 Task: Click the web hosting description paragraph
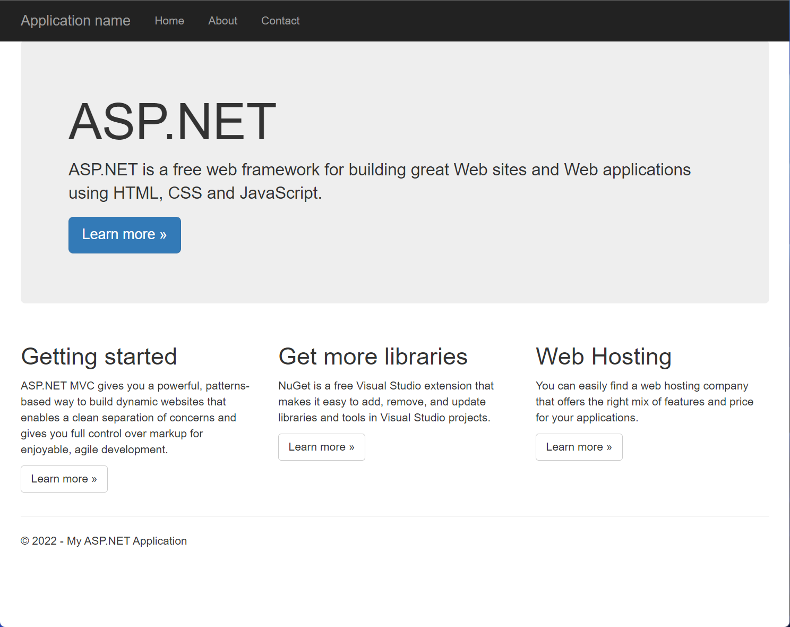tap(645, 402)
